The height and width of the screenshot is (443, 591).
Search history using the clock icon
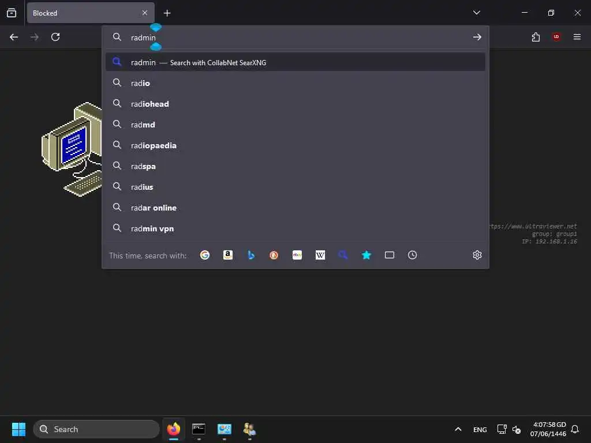pos(412,255)
